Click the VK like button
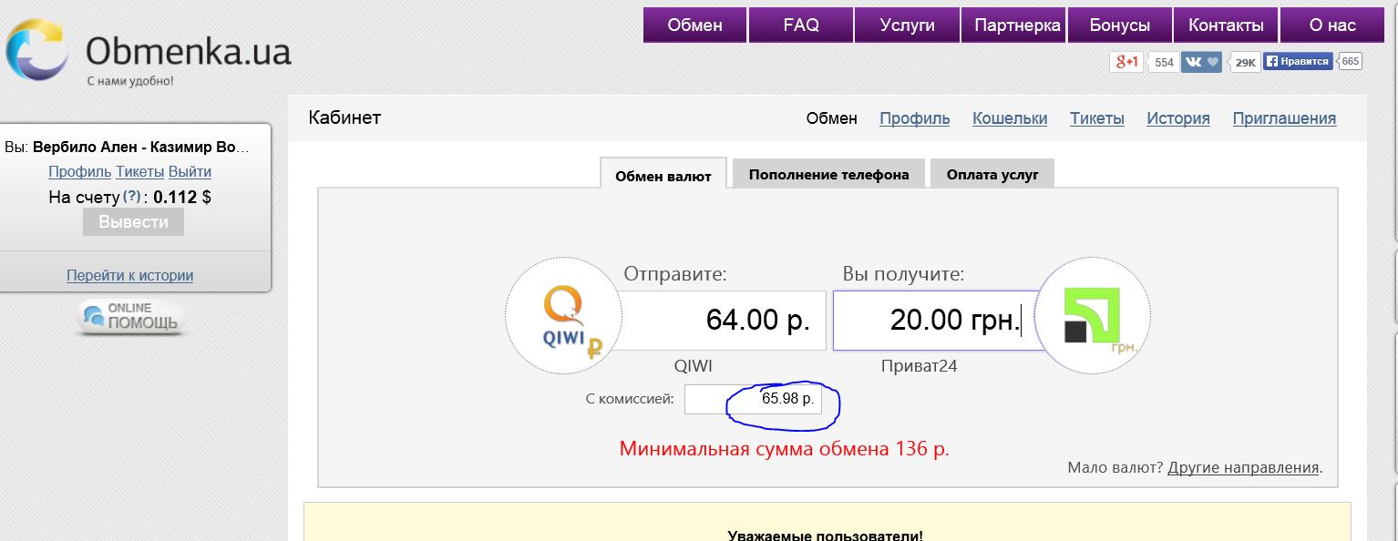Screen dimensions: 1398x541 pos(1201,62)
